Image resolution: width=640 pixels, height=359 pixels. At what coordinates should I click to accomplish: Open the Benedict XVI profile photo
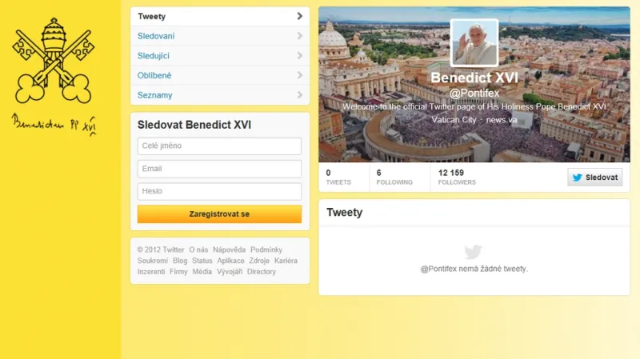pos(474,43)
